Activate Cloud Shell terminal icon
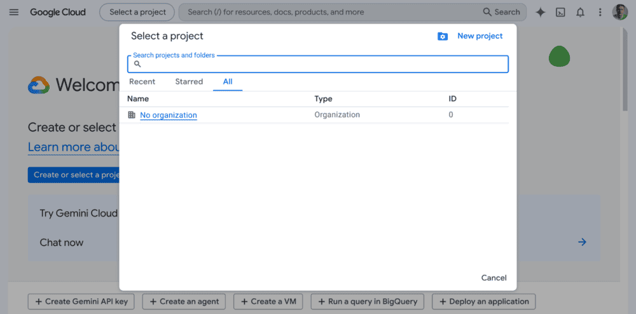Screen dimensions: 636x314 (560, 12)
